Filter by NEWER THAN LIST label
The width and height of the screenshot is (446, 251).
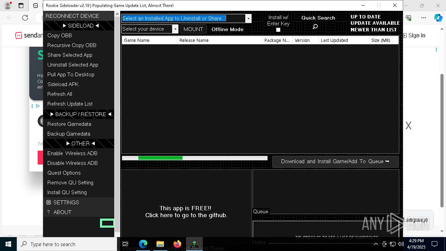(374, 30)
